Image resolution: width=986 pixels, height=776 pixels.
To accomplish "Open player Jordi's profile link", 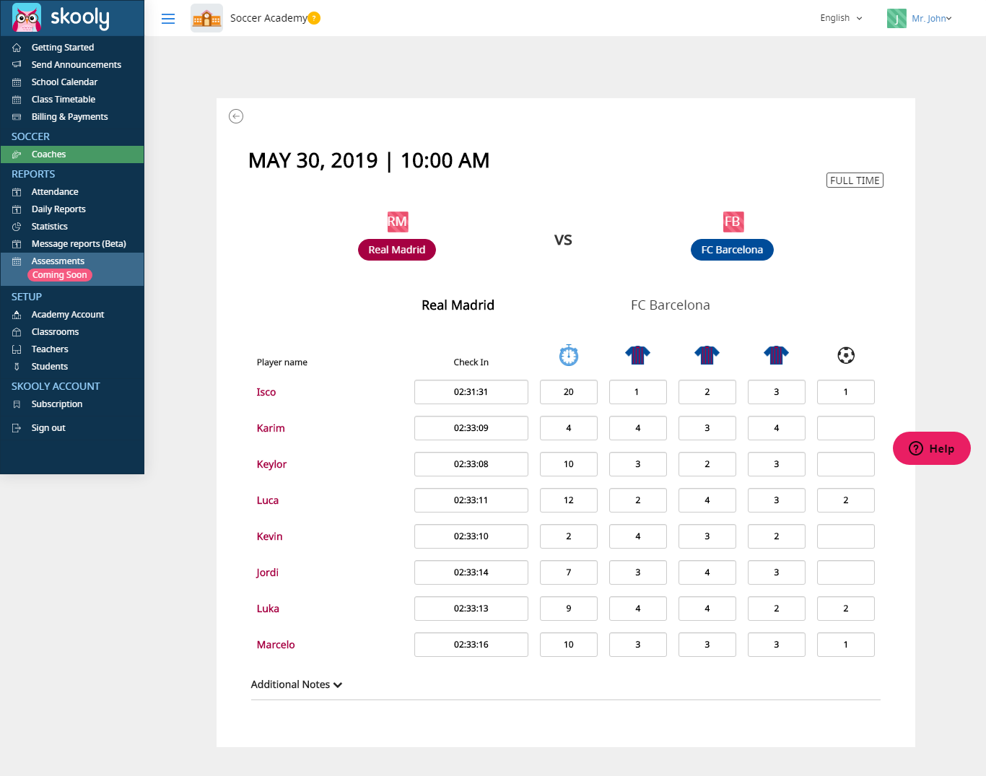I will [x=267, y=572].
